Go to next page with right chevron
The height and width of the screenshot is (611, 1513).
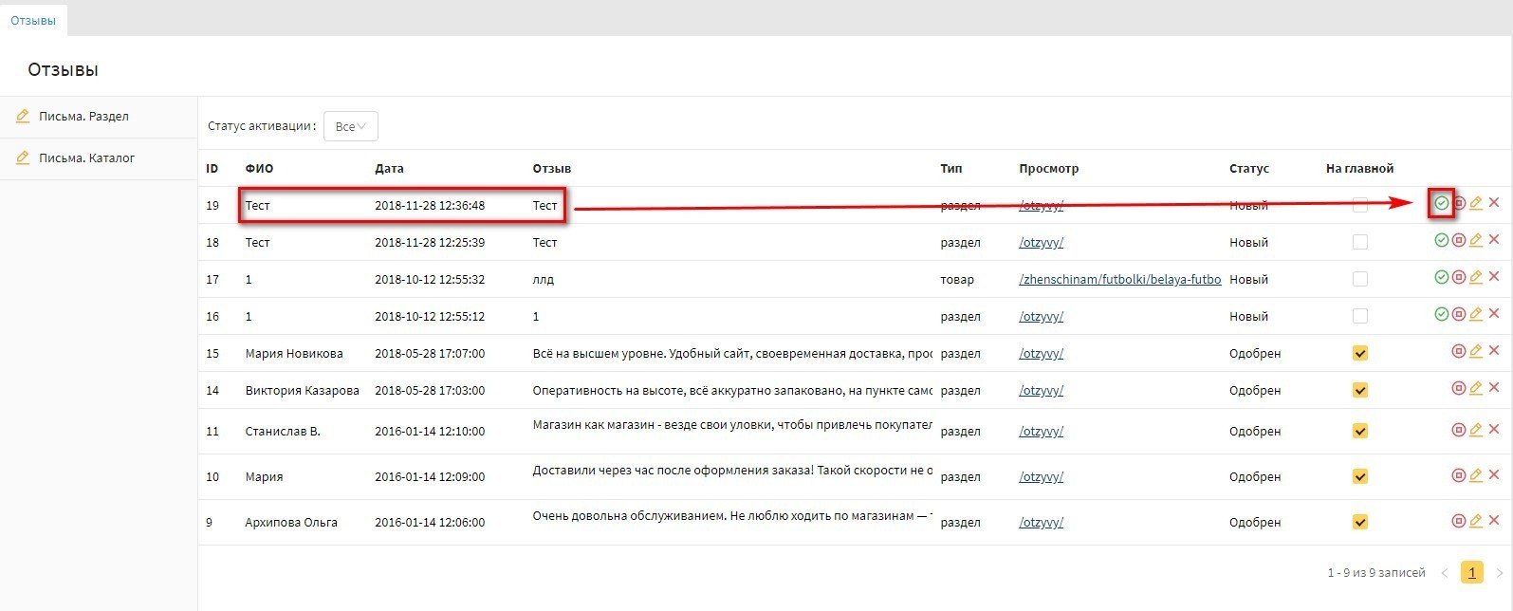(1499, 573)
